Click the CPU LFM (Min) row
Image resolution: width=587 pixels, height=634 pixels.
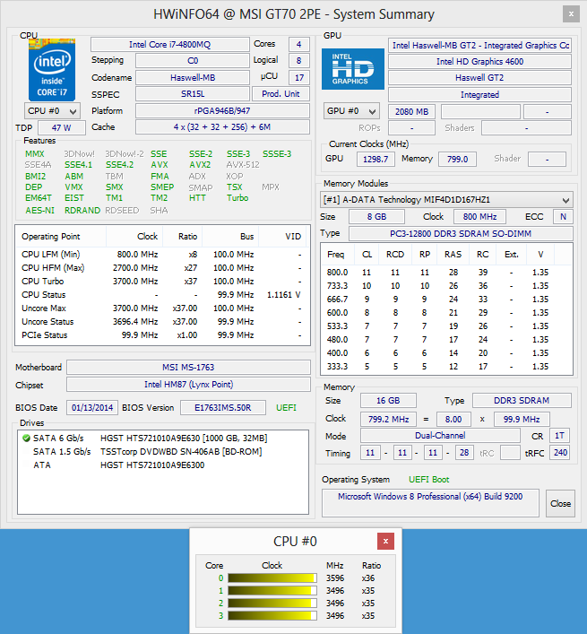(162, 255)
